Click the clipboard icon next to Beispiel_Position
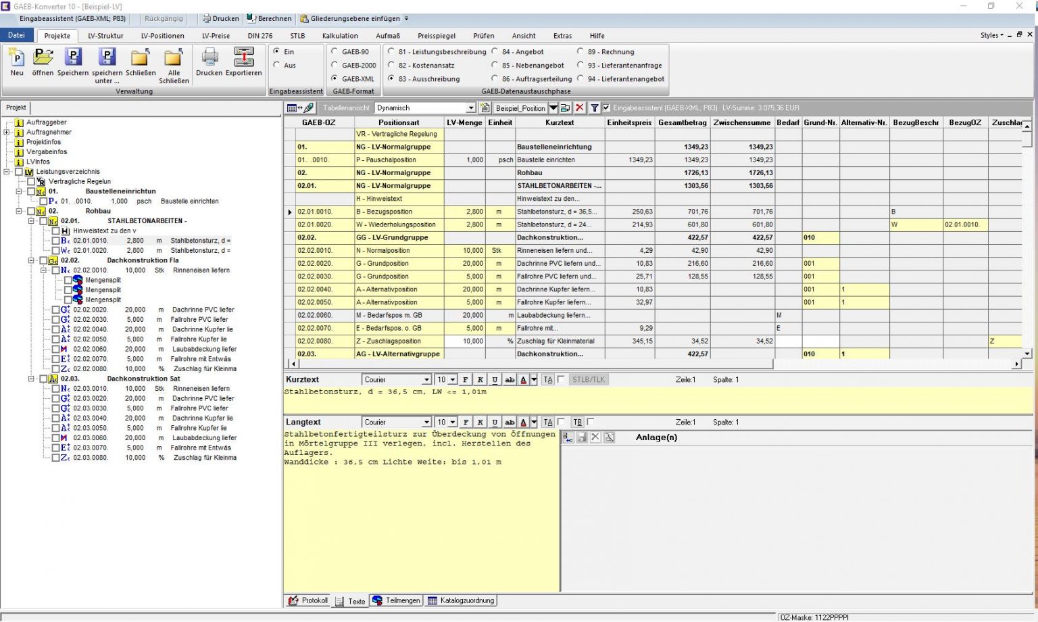This screenshot has width=1038, height=622. 485,108
